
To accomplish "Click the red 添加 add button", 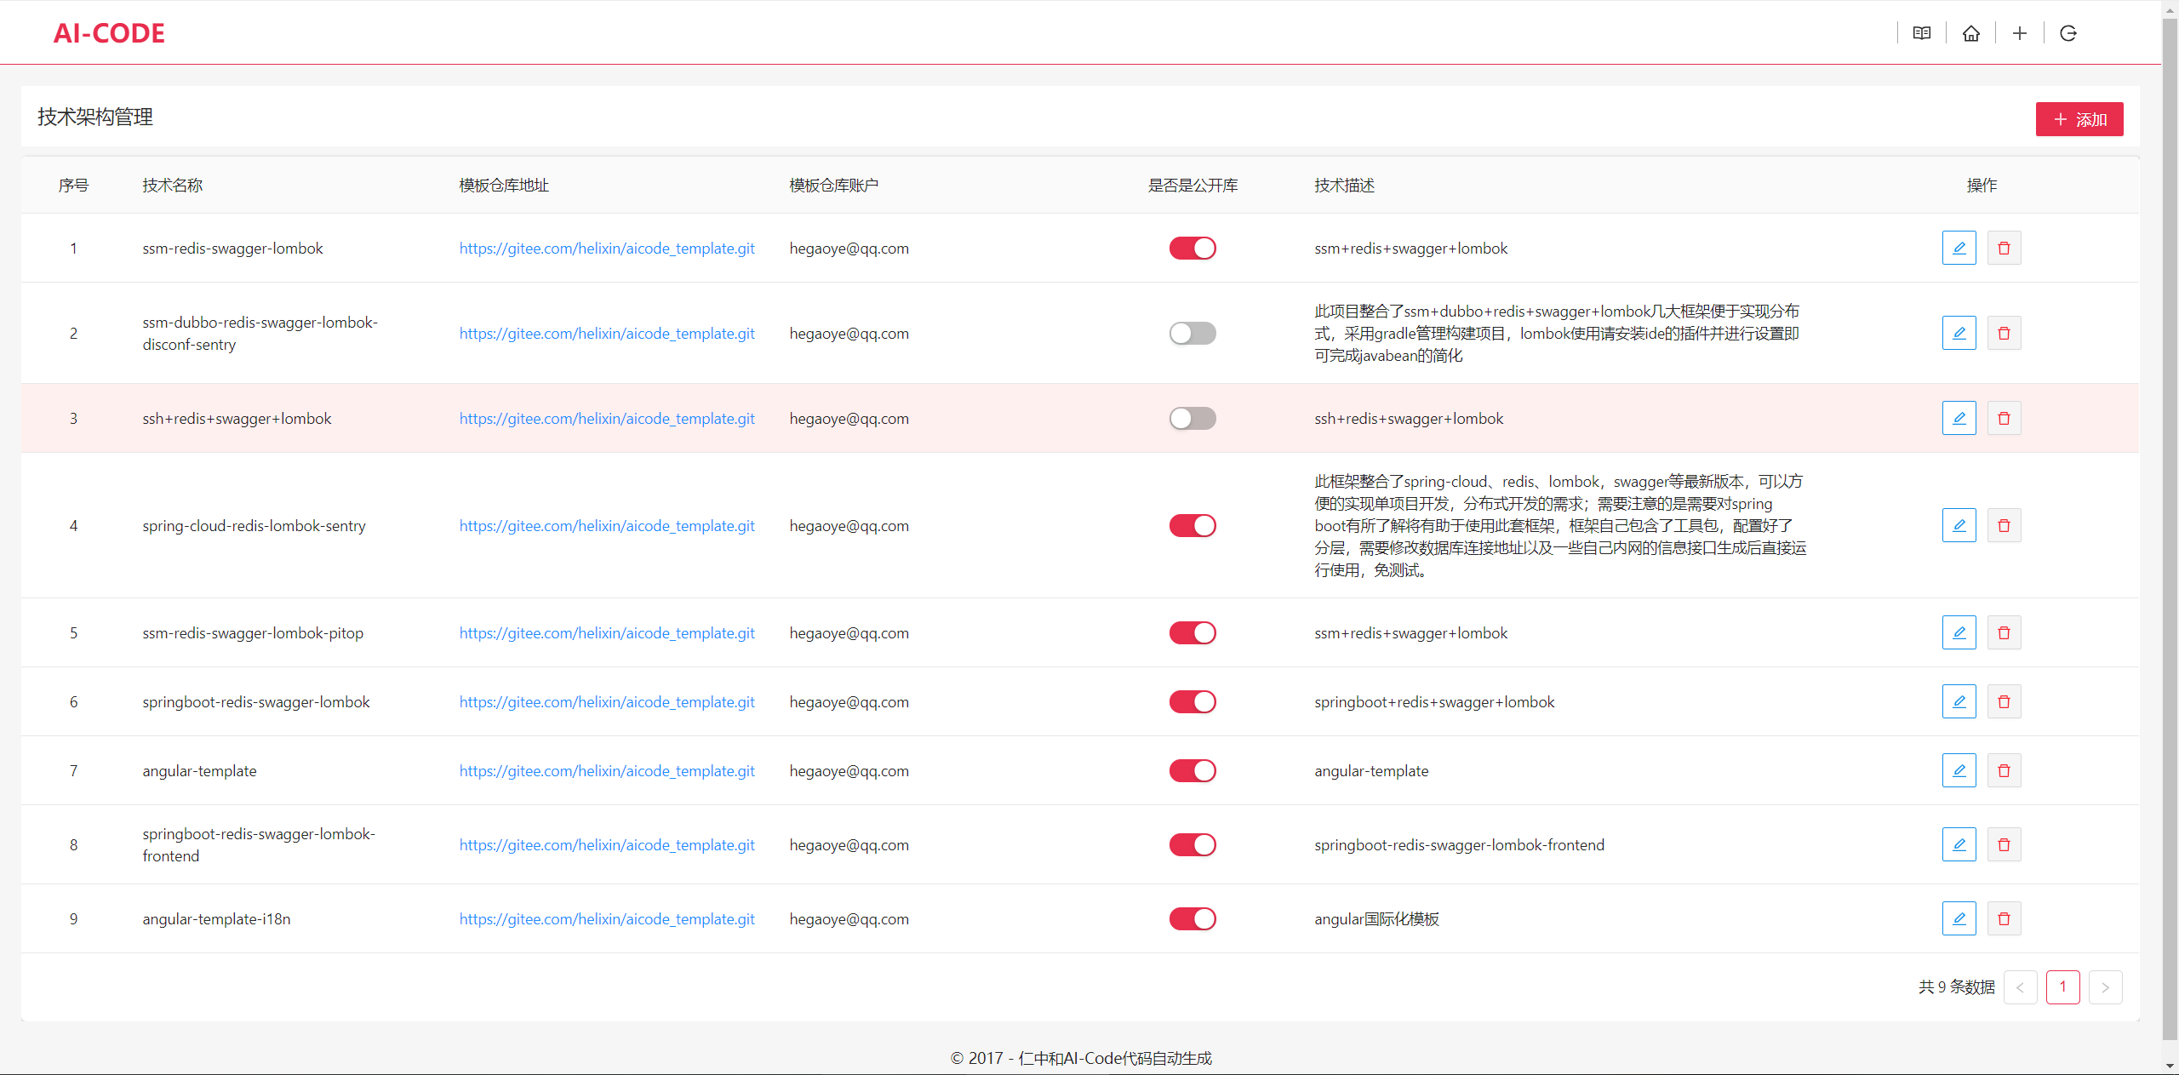I will [2079, 119].
